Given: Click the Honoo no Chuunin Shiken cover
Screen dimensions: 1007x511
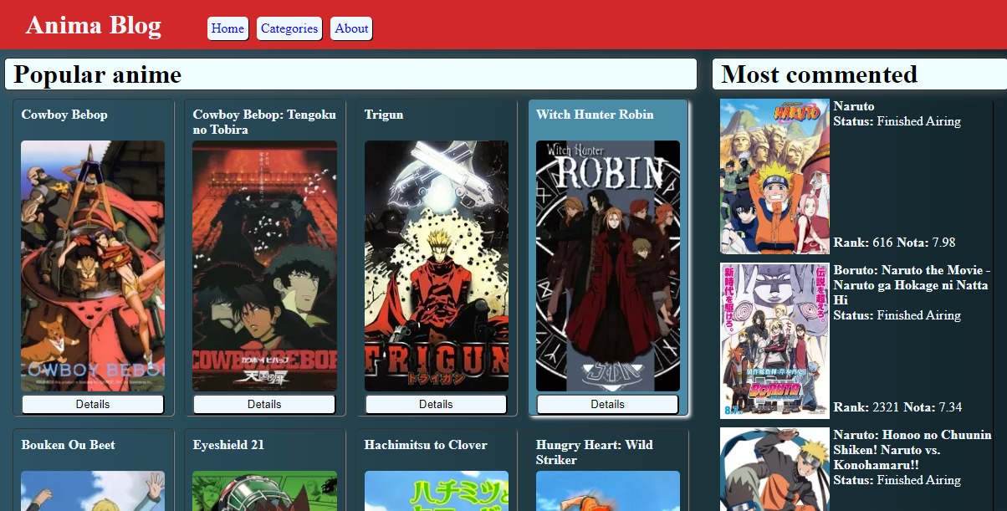Looking at the screenshot, I should click(774, 469).
